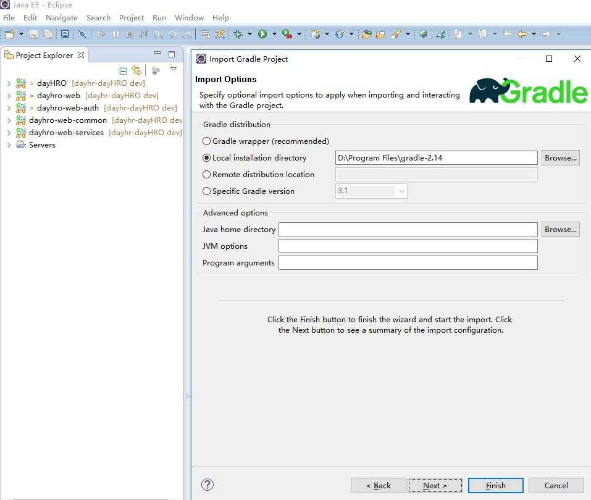Click the local installation directory path field
The width and height of the screenshot is (591, 500).
pyautogui.click(x=437, y=158)
